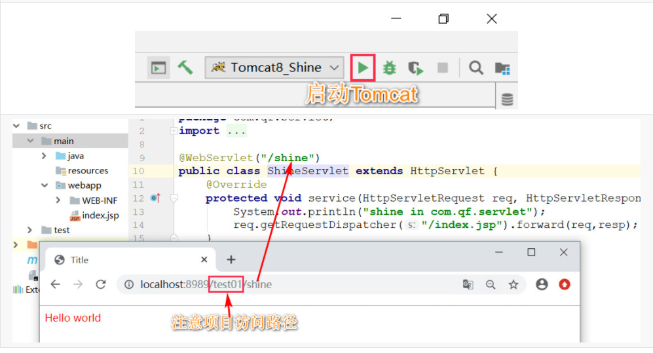
Task: Click the ShineServlet class name
Action: pyautogui.click(x=308, y=171)
